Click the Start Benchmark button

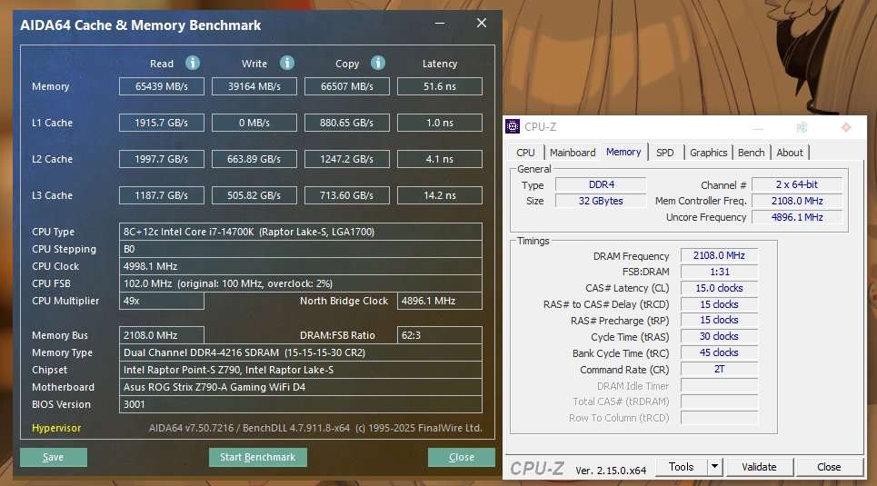258,457
